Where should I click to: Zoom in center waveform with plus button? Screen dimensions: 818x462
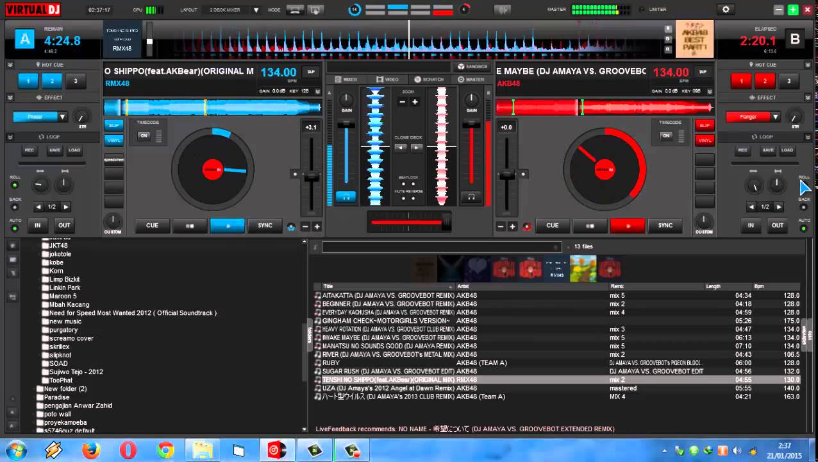click(415, 102)
